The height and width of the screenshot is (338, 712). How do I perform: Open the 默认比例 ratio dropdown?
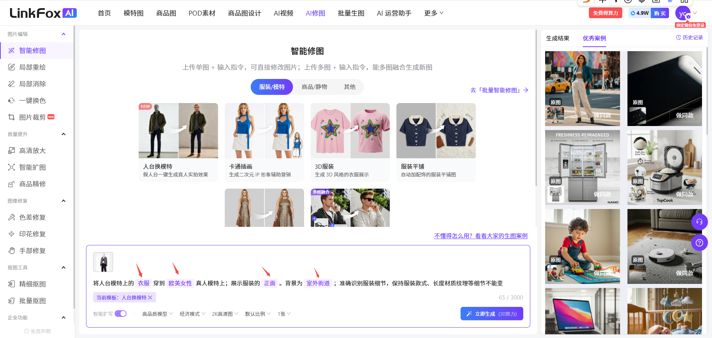click(258, 314)
